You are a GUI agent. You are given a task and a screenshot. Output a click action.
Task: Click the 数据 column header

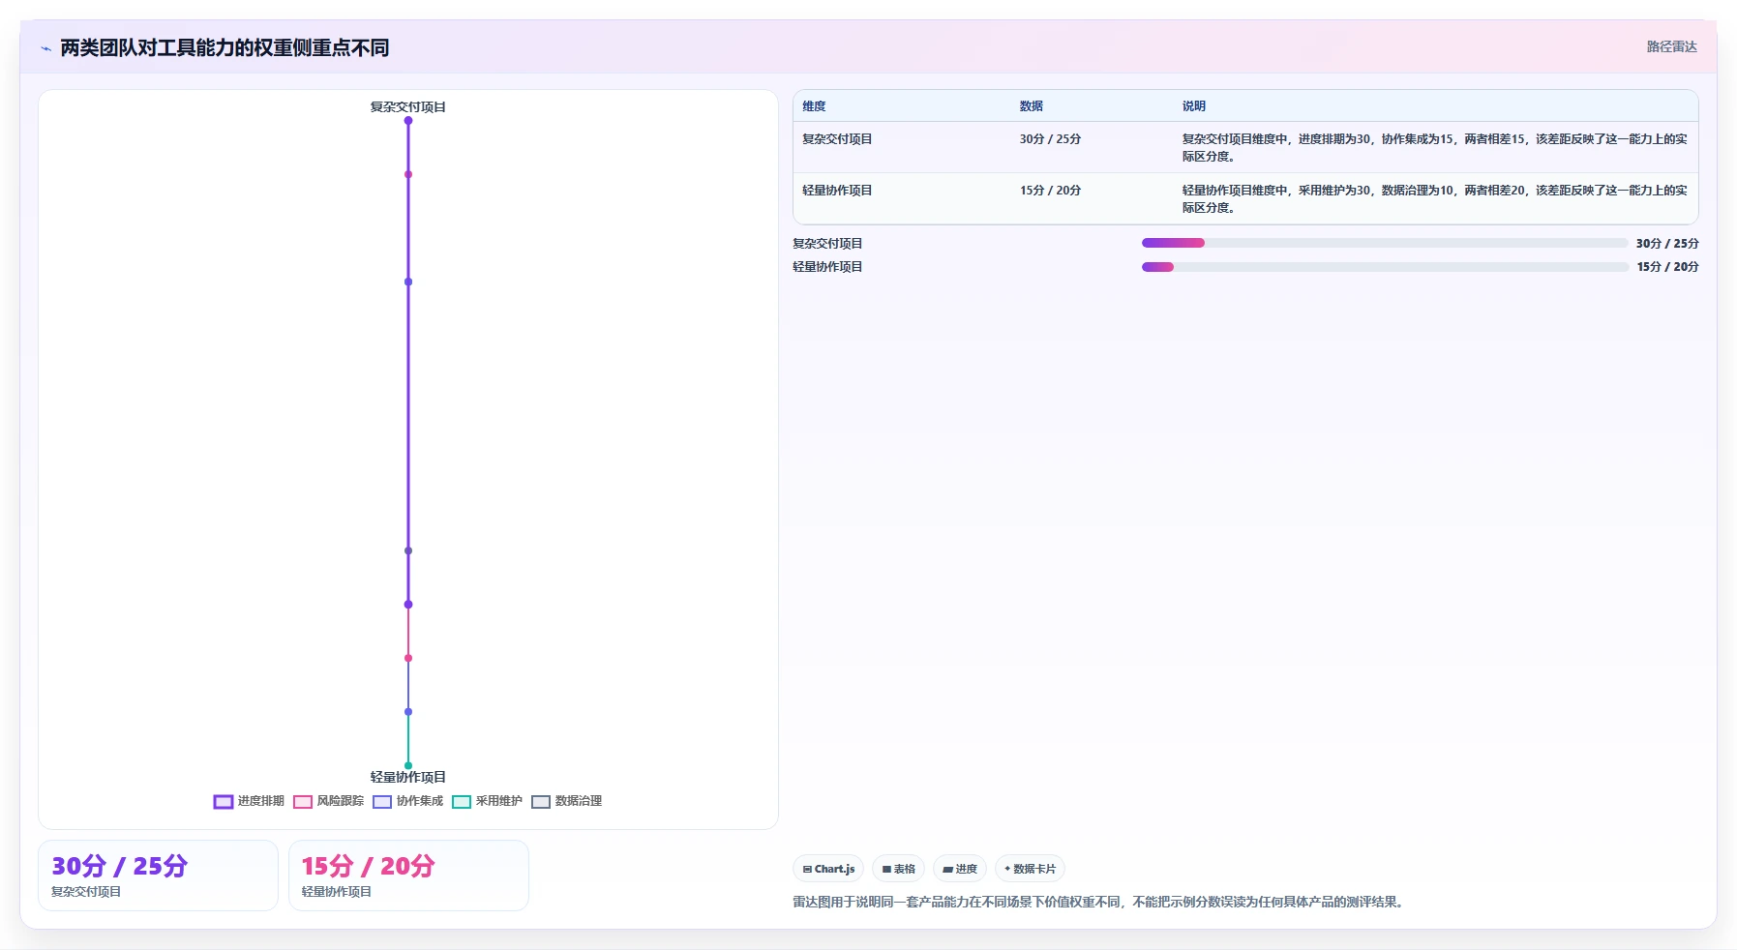1031,106
